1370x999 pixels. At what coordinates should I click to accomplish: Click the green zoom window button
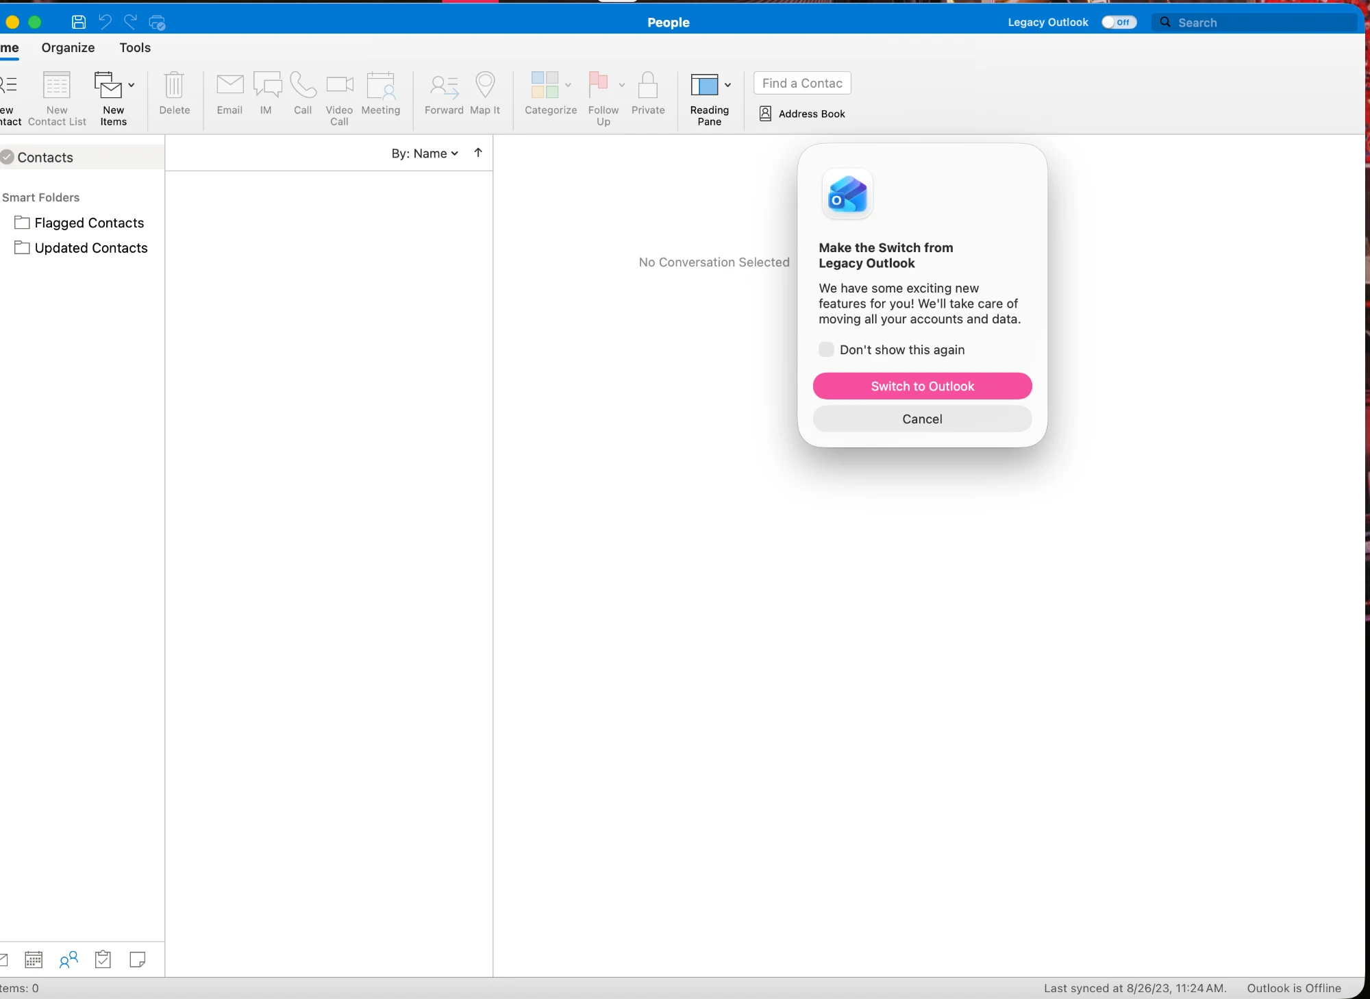point(34,22)
